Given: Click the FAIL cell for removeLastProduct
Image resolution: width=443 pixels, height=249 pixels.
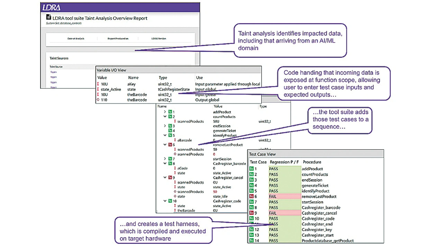Looking at the screenshot, I should tap(284, 197).
